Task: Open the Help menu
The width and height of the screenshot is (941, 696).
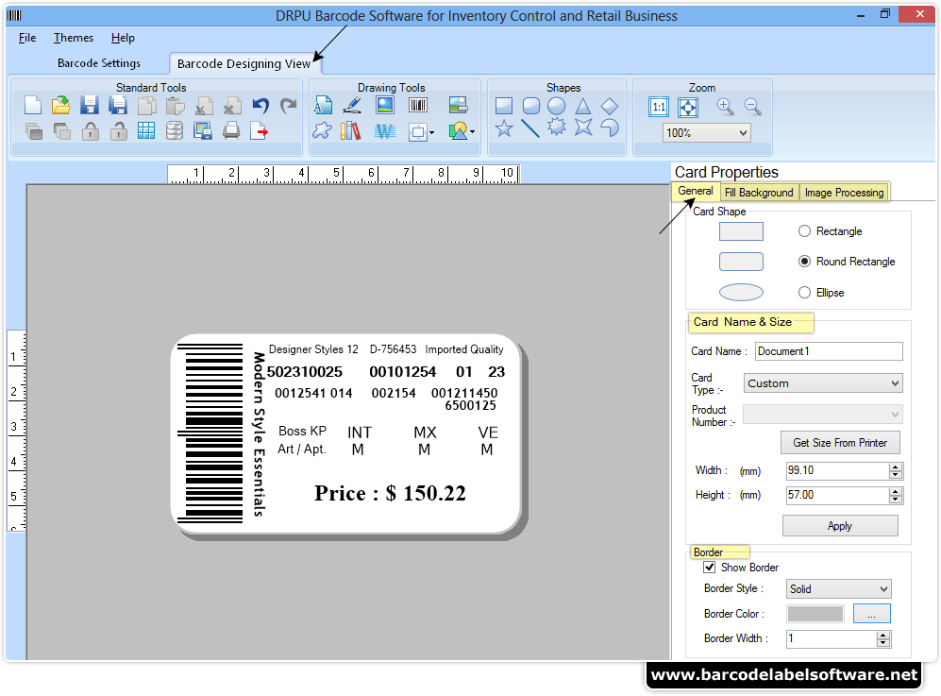Action: (123, 38)
